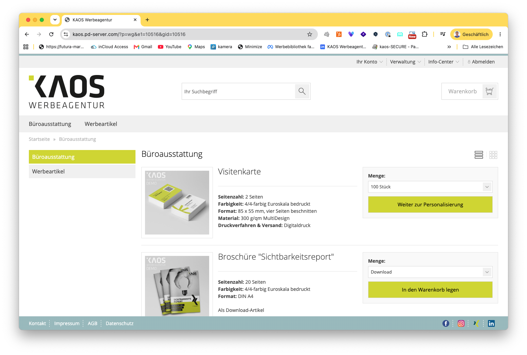Click the browser address bar URL
527x355 pixels.
point(129,34)
